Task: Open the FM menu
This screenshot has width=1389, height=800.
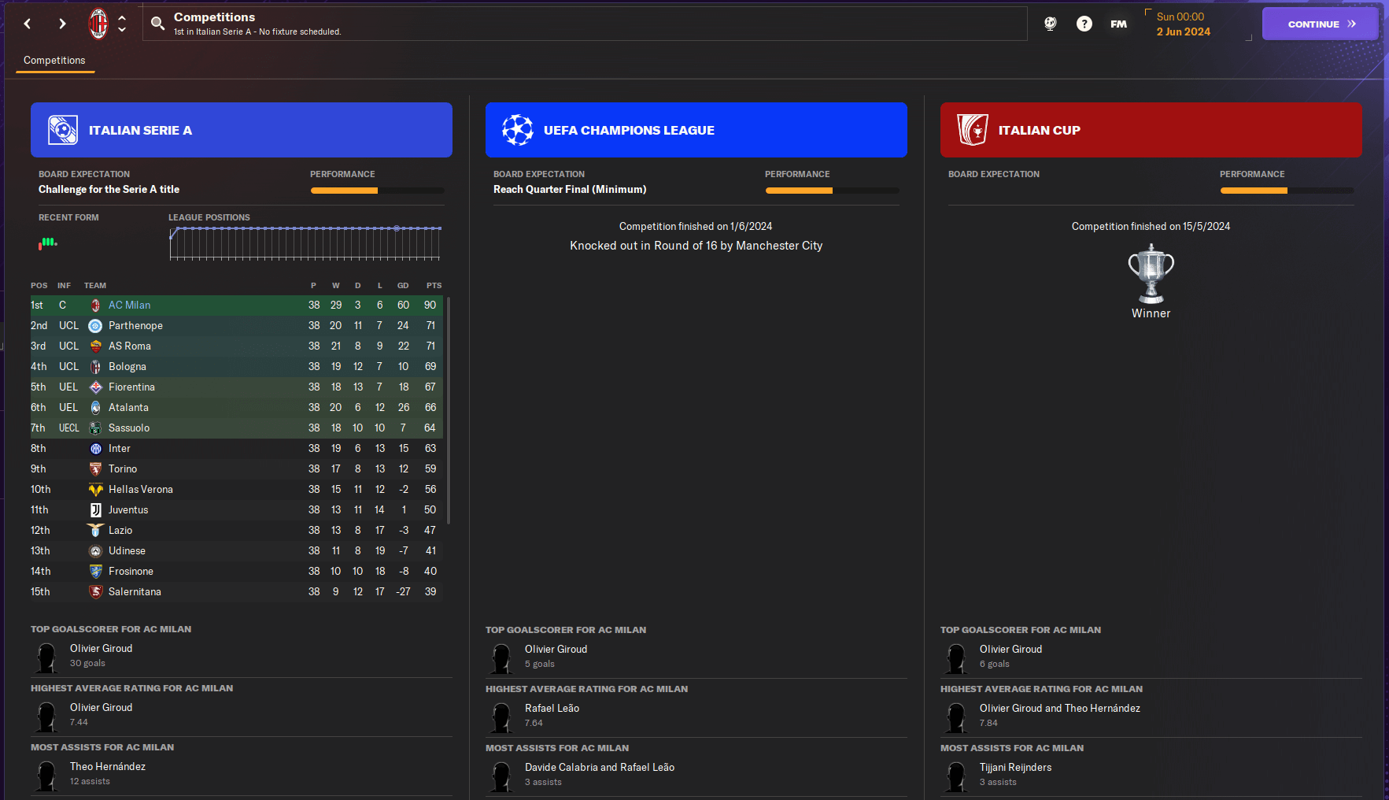Action: point(1118,24)
